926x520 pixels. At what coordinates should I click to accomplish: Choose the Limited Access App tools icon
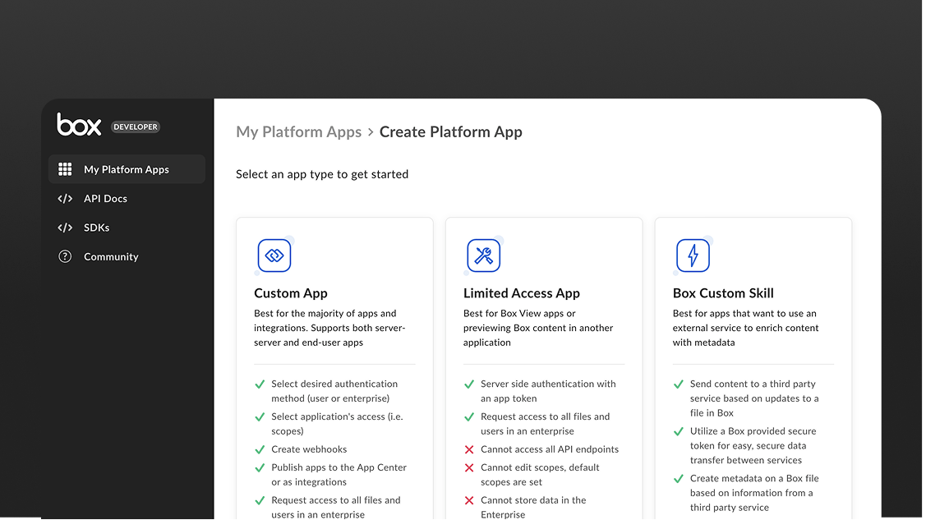coord(484,255)
